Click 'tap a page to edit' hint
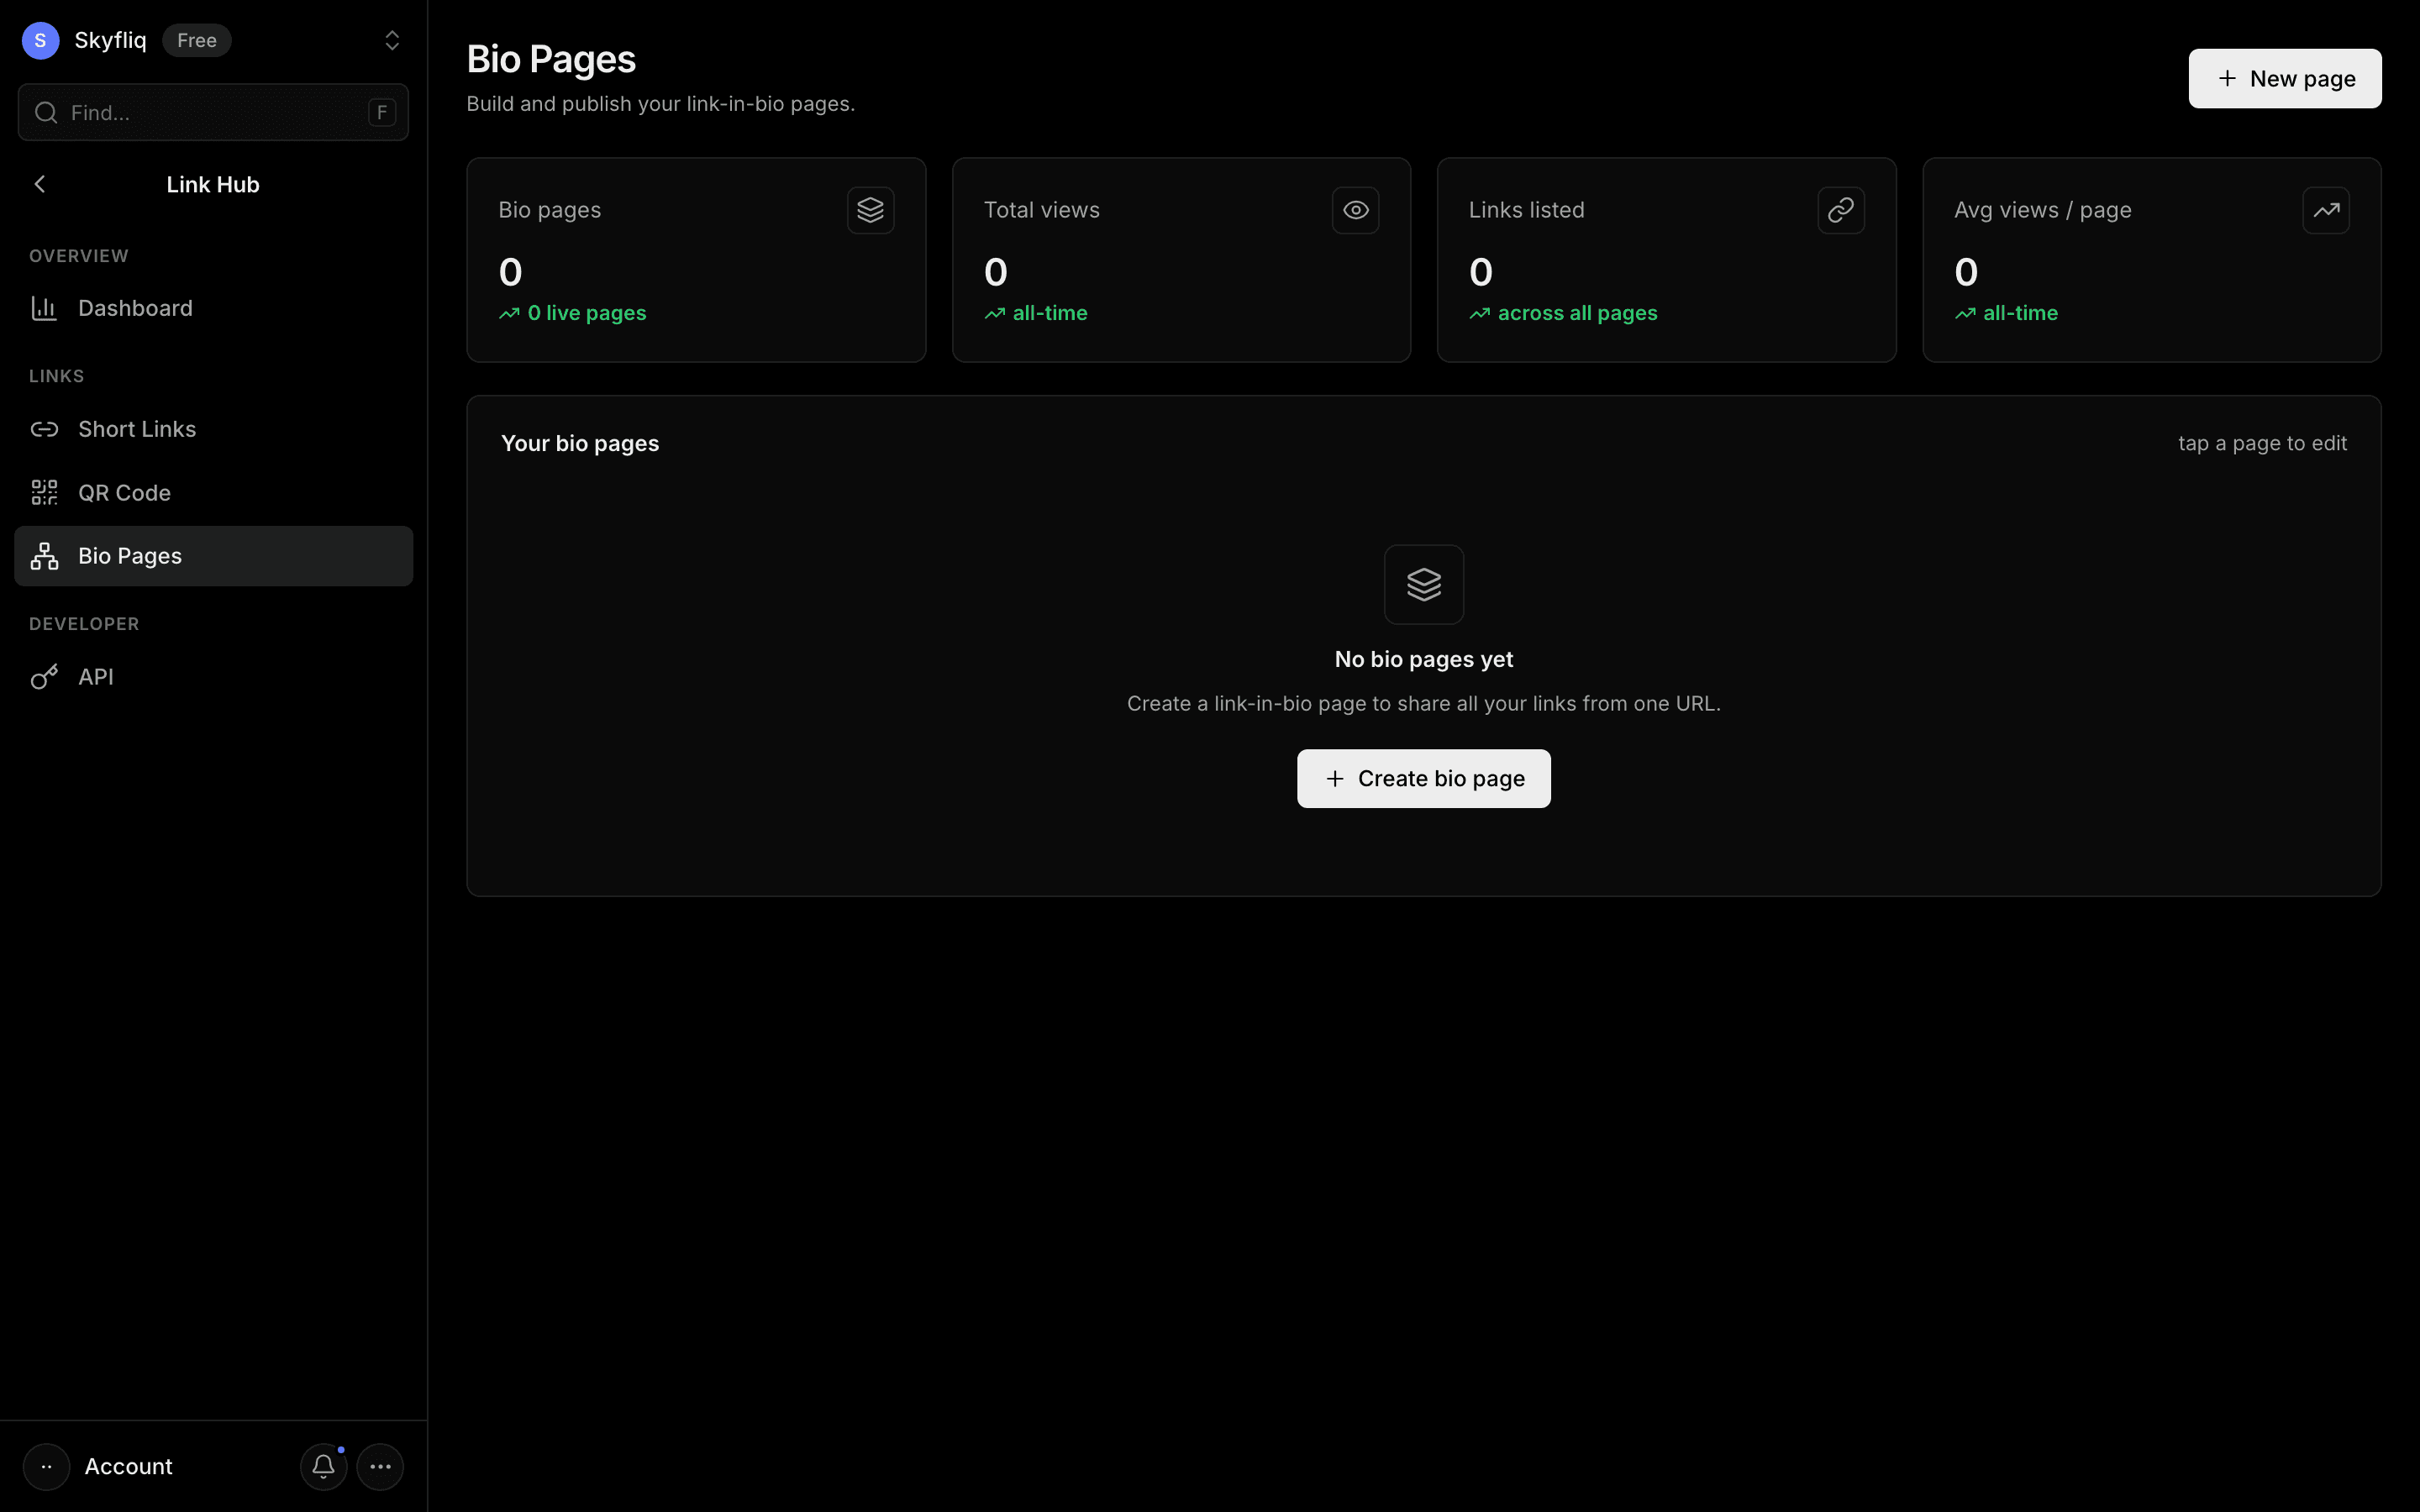 point(2262,443)
